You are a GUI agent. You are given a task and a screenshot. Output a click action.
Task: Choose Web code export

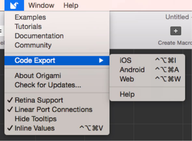[147, 79]
